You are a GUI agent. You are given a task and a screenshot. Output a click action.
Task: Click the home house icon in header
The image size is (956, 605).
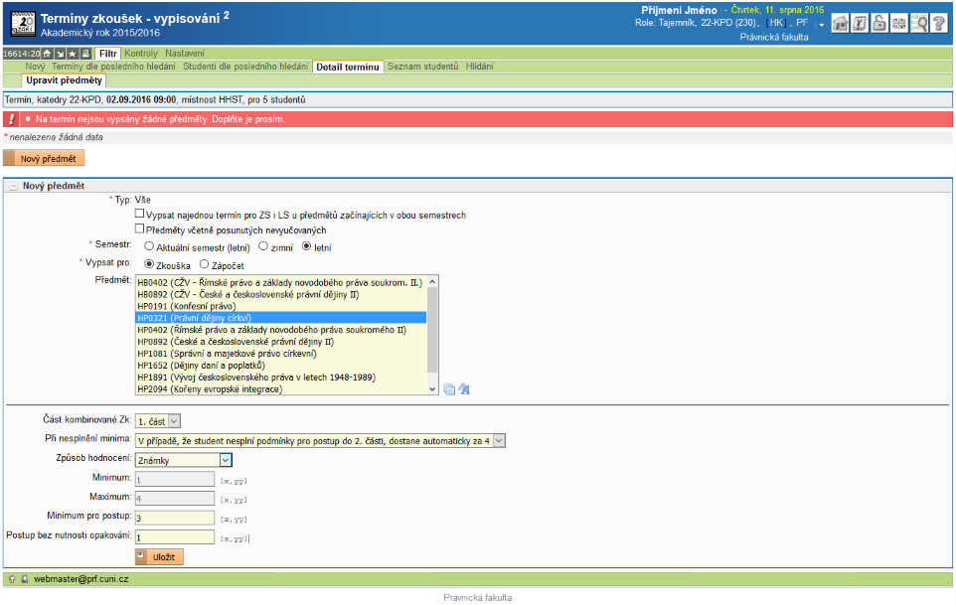pos(841,25)
